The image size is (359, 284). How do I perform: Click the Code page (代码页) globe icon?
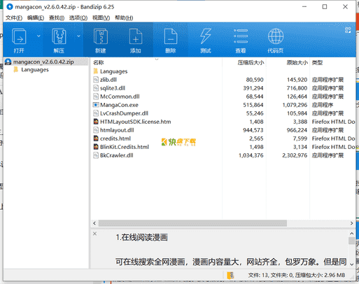pos(276,36)
